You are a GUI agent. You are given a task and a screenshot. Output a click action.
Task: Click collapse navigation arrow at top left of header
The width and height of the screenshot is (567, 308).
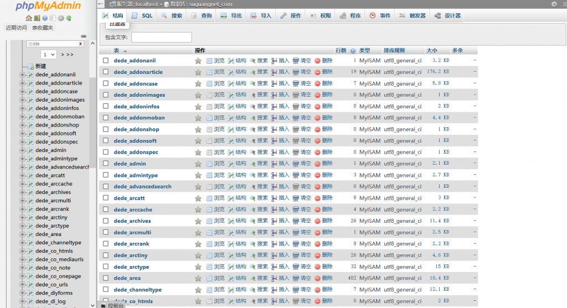click(x=101, y=4)
